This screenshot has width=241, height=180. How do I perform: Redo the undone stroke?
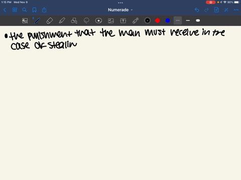coord(206,10)
